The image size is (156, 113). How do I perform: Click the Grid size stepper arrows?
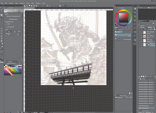pos(20,34)
